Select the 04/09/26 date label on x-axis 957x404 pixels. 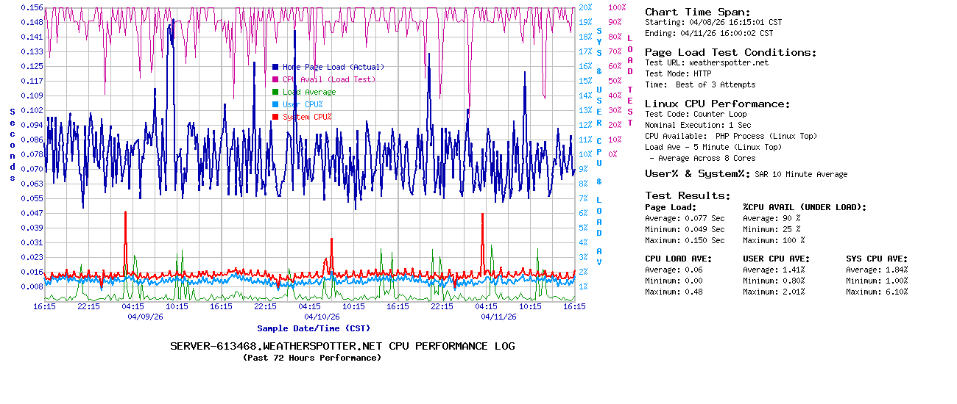(x=145, y=317)
